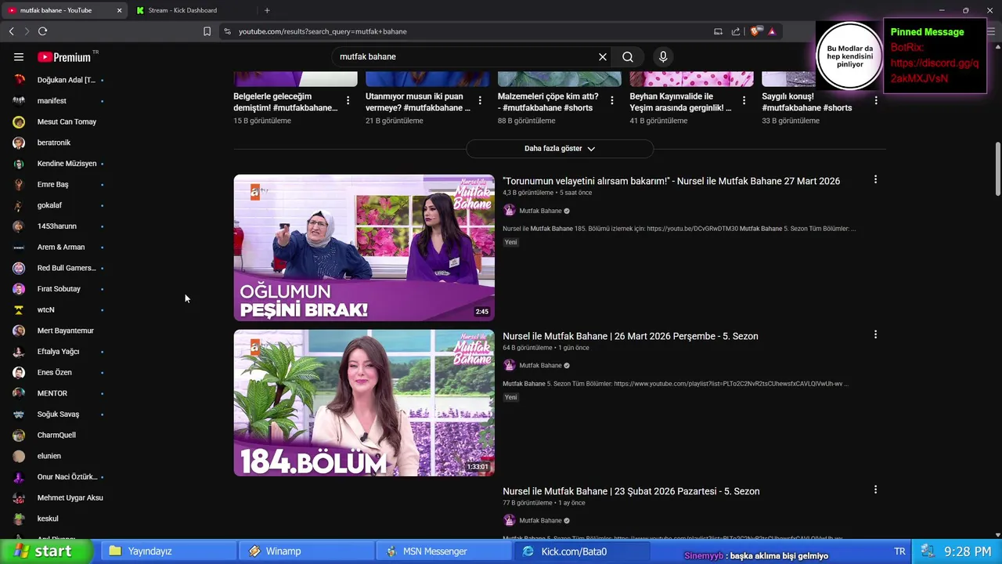Viewport: 1002px width, 564px height.
Task: Share the page via the share icon
Action: tap(736, 31)
